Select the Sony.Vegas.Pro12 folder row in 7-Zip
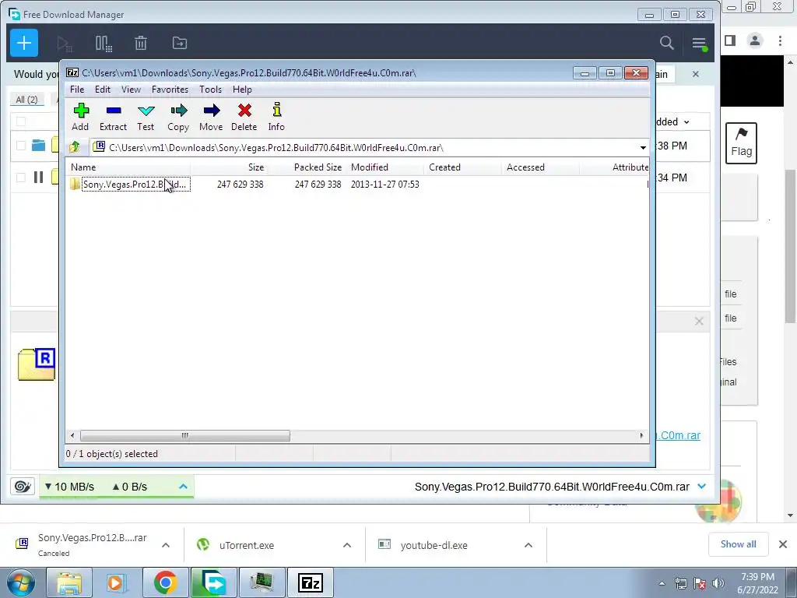797x598 pixels. tap(356, 184)
